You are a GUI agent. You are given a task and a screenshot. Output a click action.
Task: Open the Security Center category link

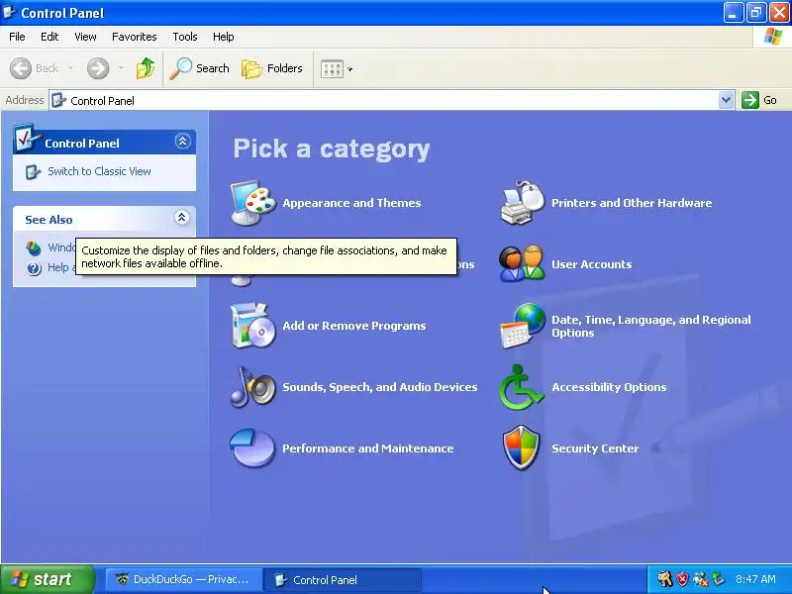(595, 448)
